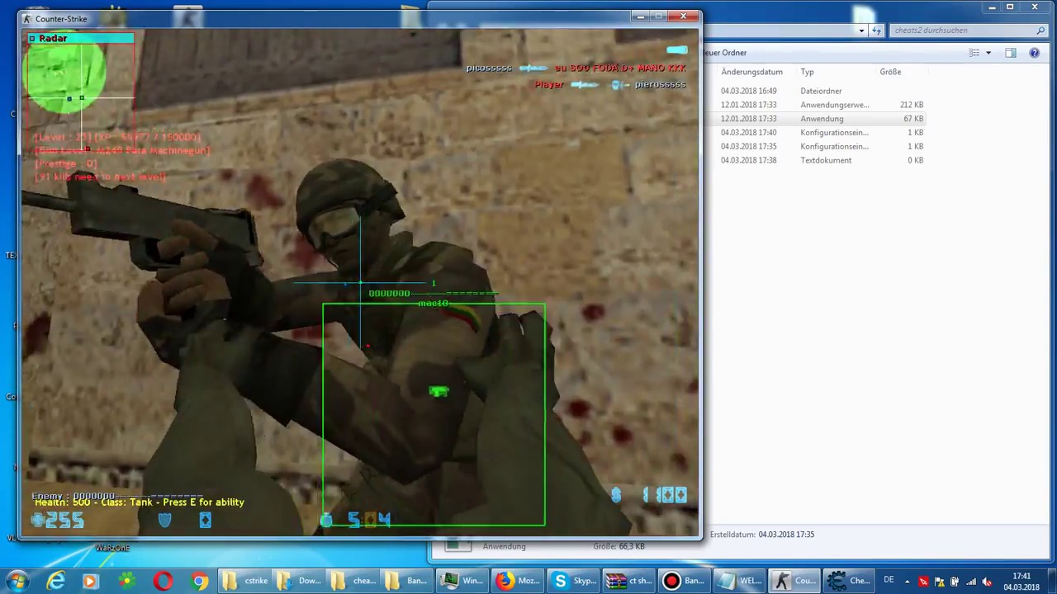
Task: Switch to Che... gear taskbar button
Action: click(847, 581)
